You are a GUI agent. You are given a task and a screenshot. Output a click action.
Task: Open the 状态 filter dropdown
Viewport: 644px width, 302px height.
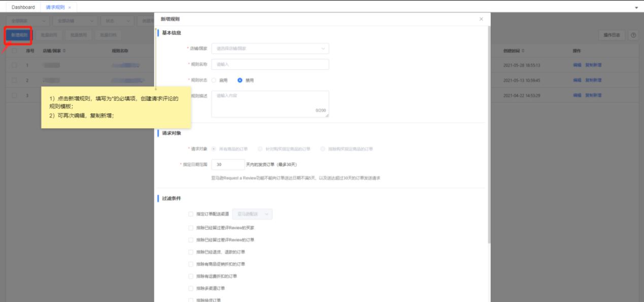click(x=117, y=21)
